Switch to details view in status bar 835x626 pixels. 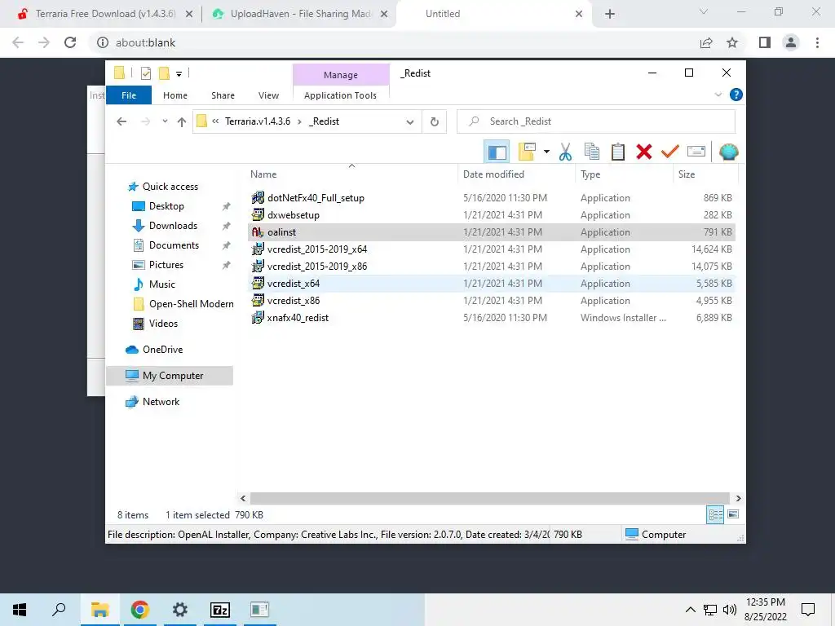[715, 515]
